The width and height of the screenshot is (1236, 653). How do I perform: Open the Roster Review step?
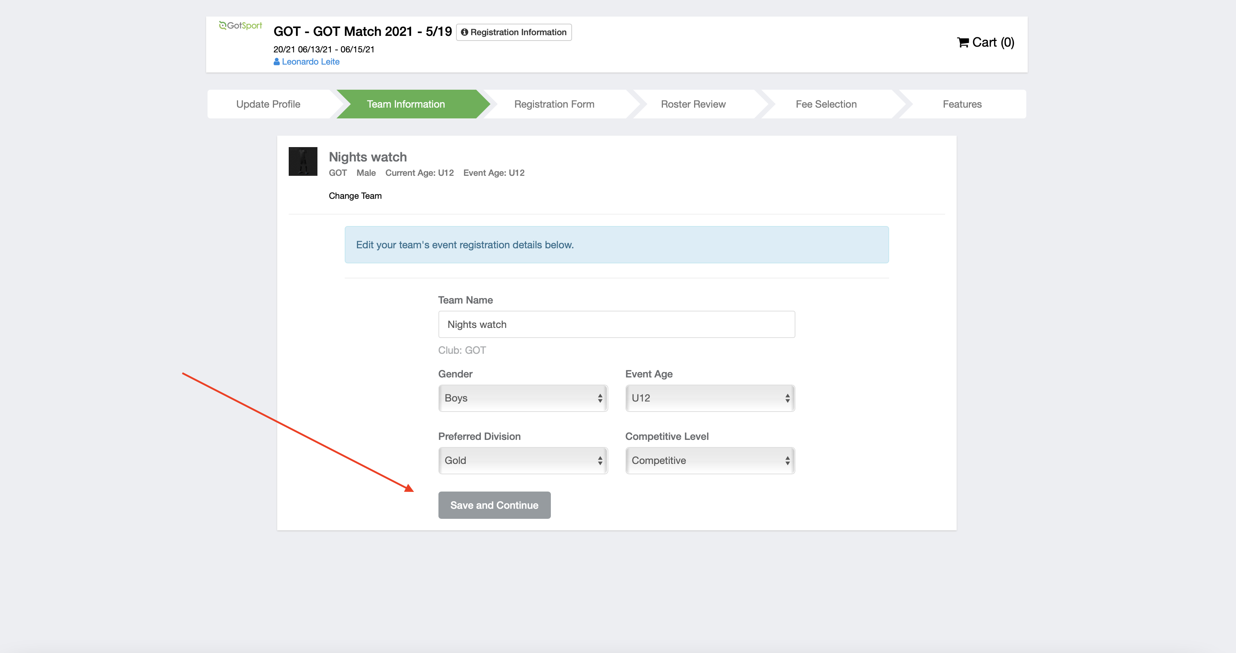click(693, 104)
